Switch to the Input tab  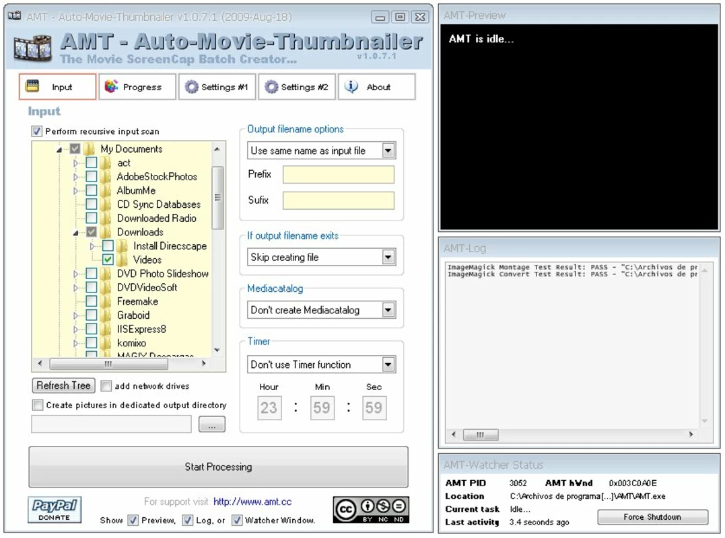(57, 86)
